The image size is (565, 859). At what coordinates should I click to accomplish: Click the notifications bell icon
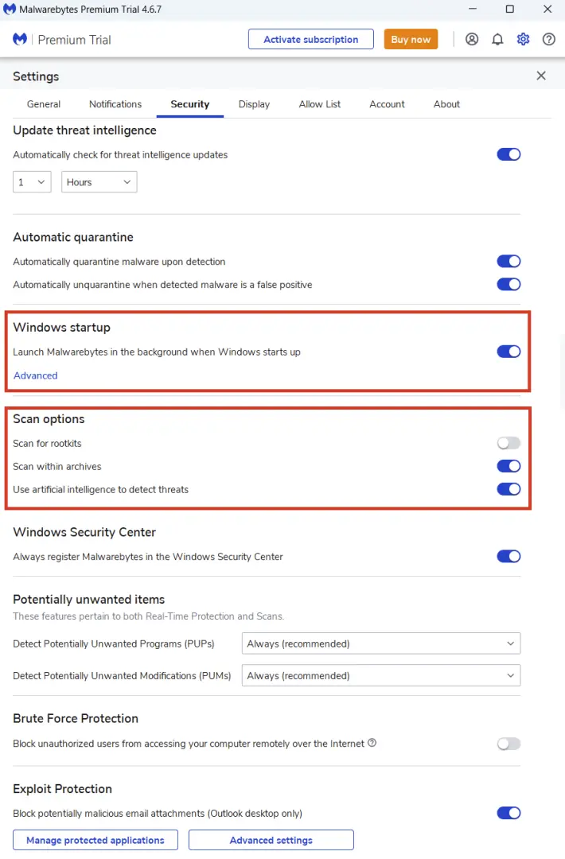[x=497, y=40]
